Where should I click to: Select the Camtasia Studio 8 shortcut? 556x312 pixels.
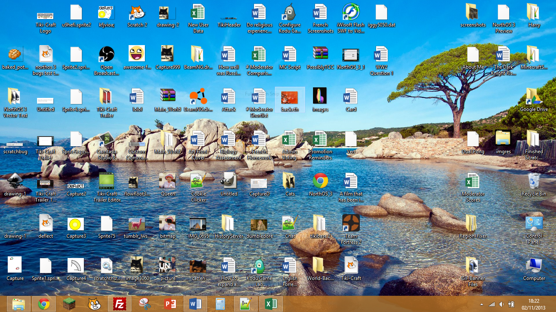[x=107, y=145]
